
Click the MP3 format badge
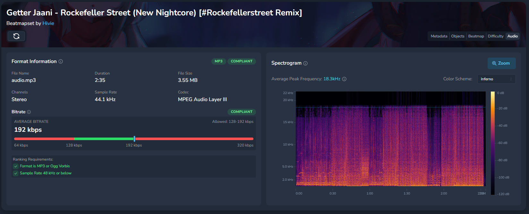coord(218,61)
